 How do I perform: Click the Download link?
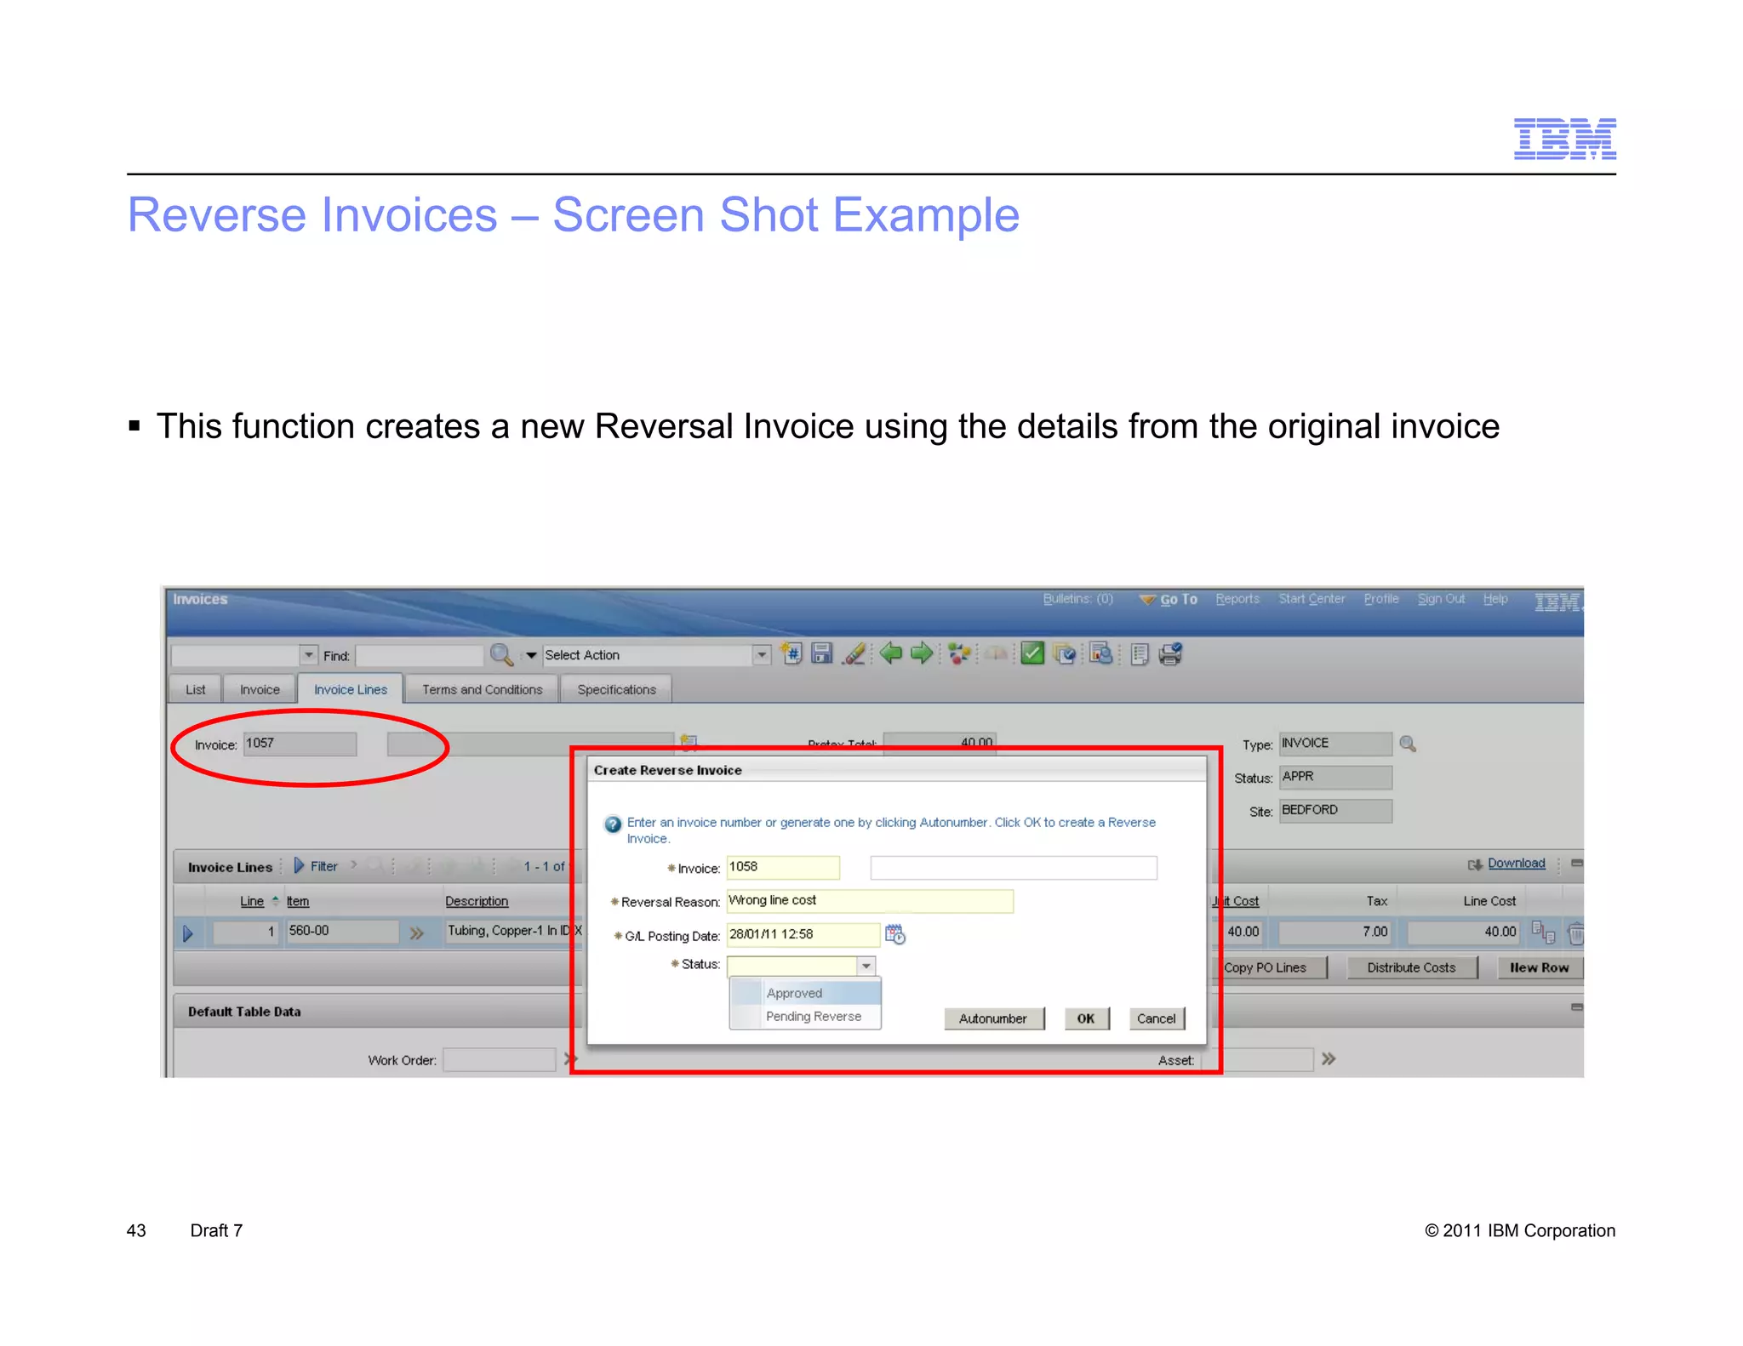click(1516, 863)
